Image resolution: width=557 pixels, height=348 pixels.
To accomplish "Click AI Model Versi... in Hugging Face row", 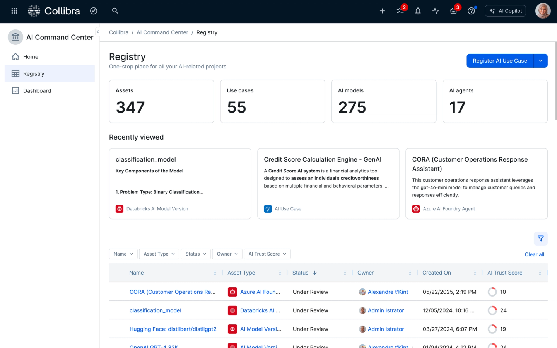I will click(x=261, y=329).
